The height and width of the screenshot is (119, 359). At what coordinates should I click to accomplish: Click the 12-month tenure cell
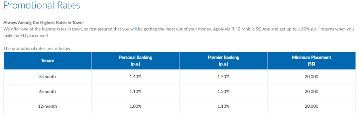(x=48, y=106)
